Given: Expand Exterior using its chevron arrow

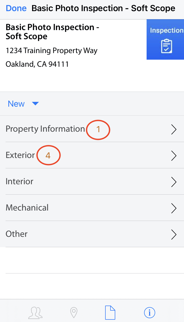Looking at the screenshot, I should click(174, 156).
